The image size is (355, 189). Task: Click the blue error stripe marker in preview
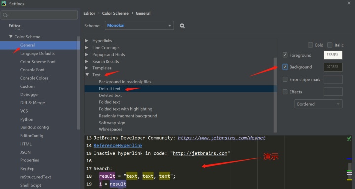(349, 159)
